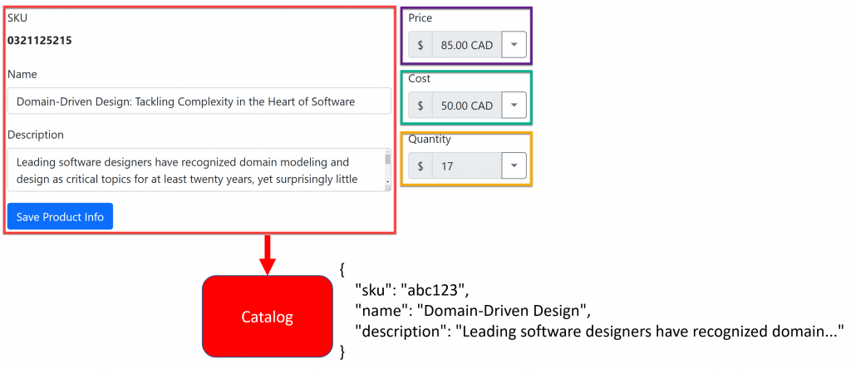Click the dollar sign icon beside Cost
The width and height of the screenshot is (851, 369).
(421, 106)
